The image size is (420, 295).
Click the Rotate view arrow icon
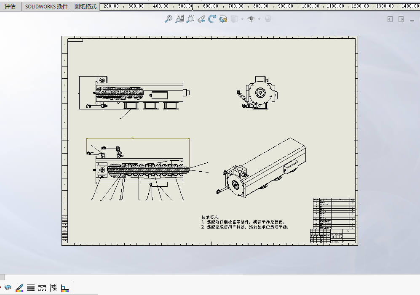(212, 19)
